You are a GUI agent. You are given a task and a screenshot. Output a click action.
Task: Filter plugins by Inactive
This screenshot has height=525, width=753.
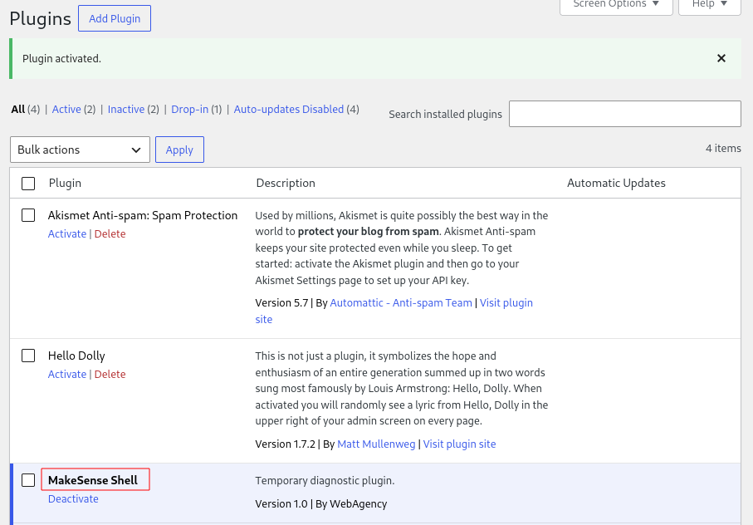126,109
